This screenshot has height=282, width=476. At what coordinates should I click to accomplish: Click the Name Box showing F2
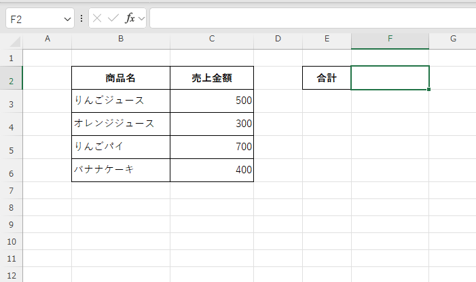pos(40,18)
